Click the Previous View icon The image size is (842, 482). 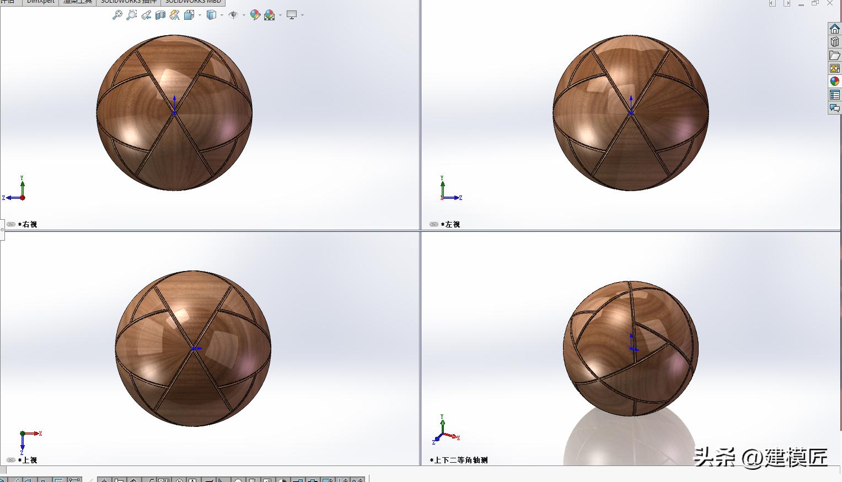(146, 15)
